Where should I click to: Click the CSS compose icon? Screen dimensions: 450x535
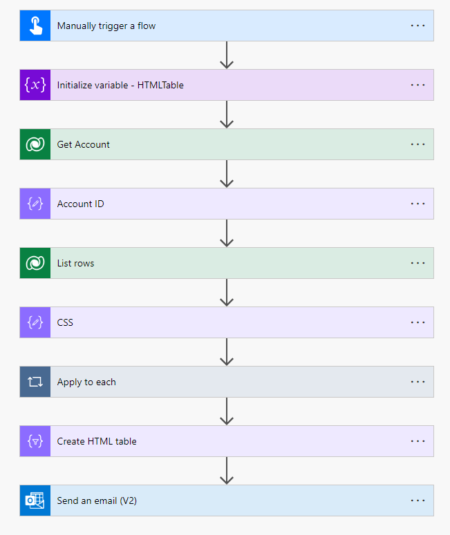click(35, 322)
